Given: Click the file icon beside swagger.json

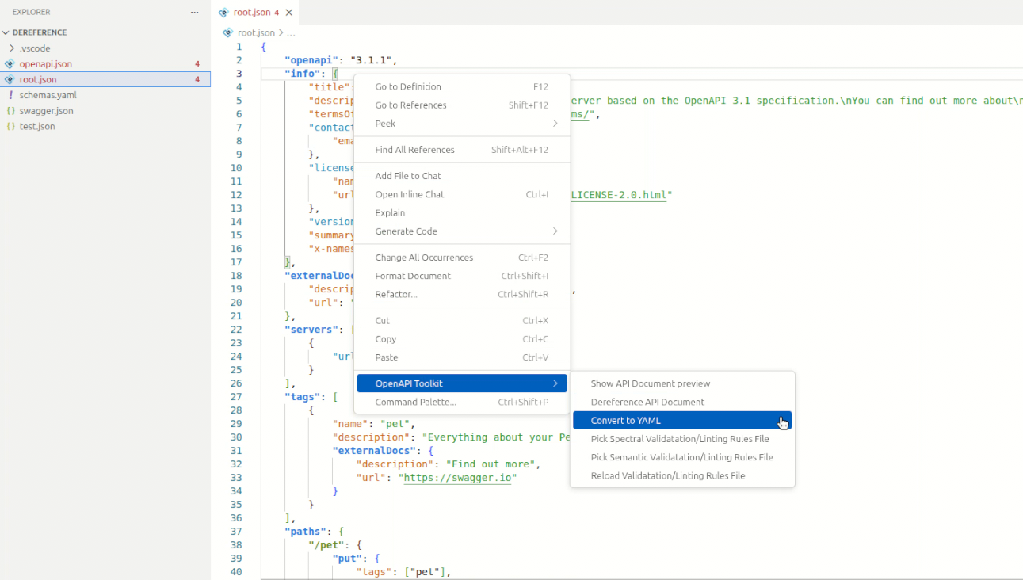Looking at the screenshot, I should (x=10, y=110).
